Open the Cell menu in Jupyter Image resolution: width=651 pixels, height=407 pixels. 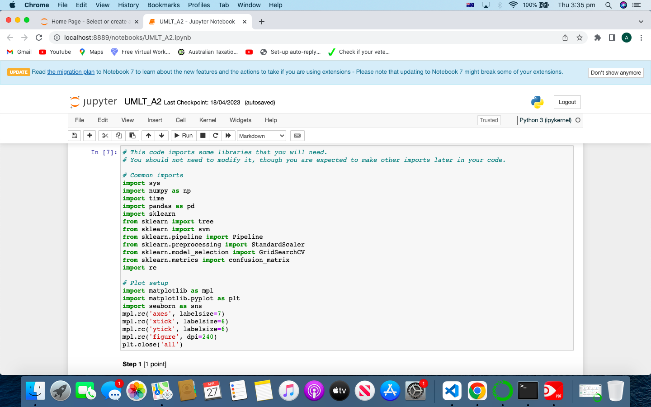click(180, 120)
